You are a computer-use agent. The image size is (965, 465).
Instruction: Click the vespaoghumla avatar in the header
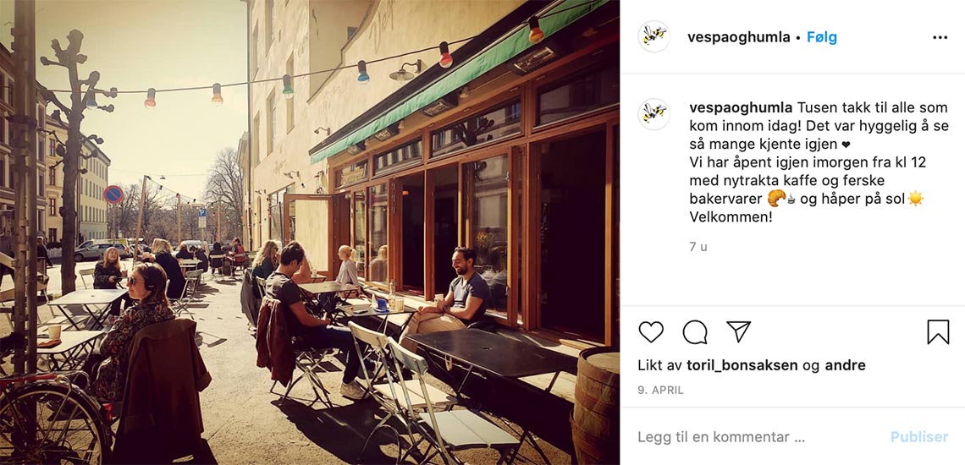click(x=653, y=36)
